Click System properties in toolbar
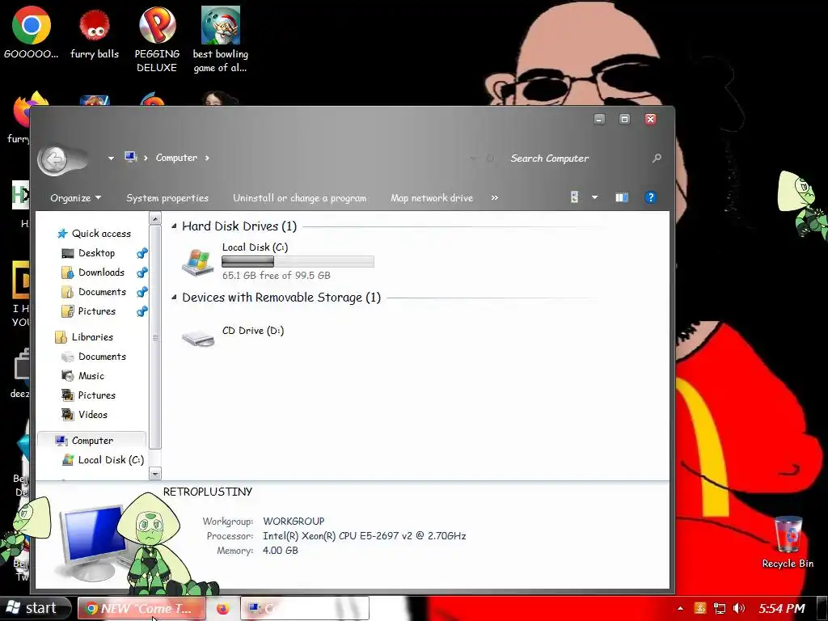Screen dimensions: 828x621 click(x=167, y=198)
